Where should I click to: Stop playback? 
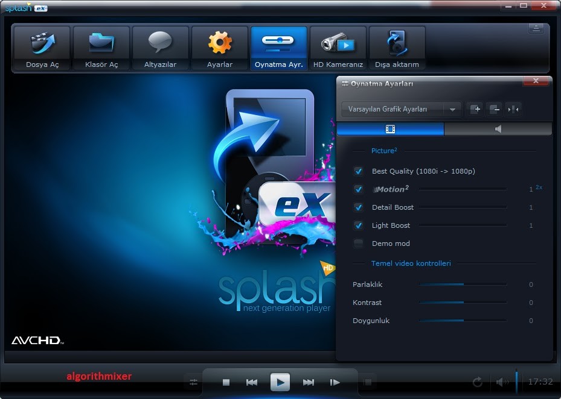tap(226, 383)
